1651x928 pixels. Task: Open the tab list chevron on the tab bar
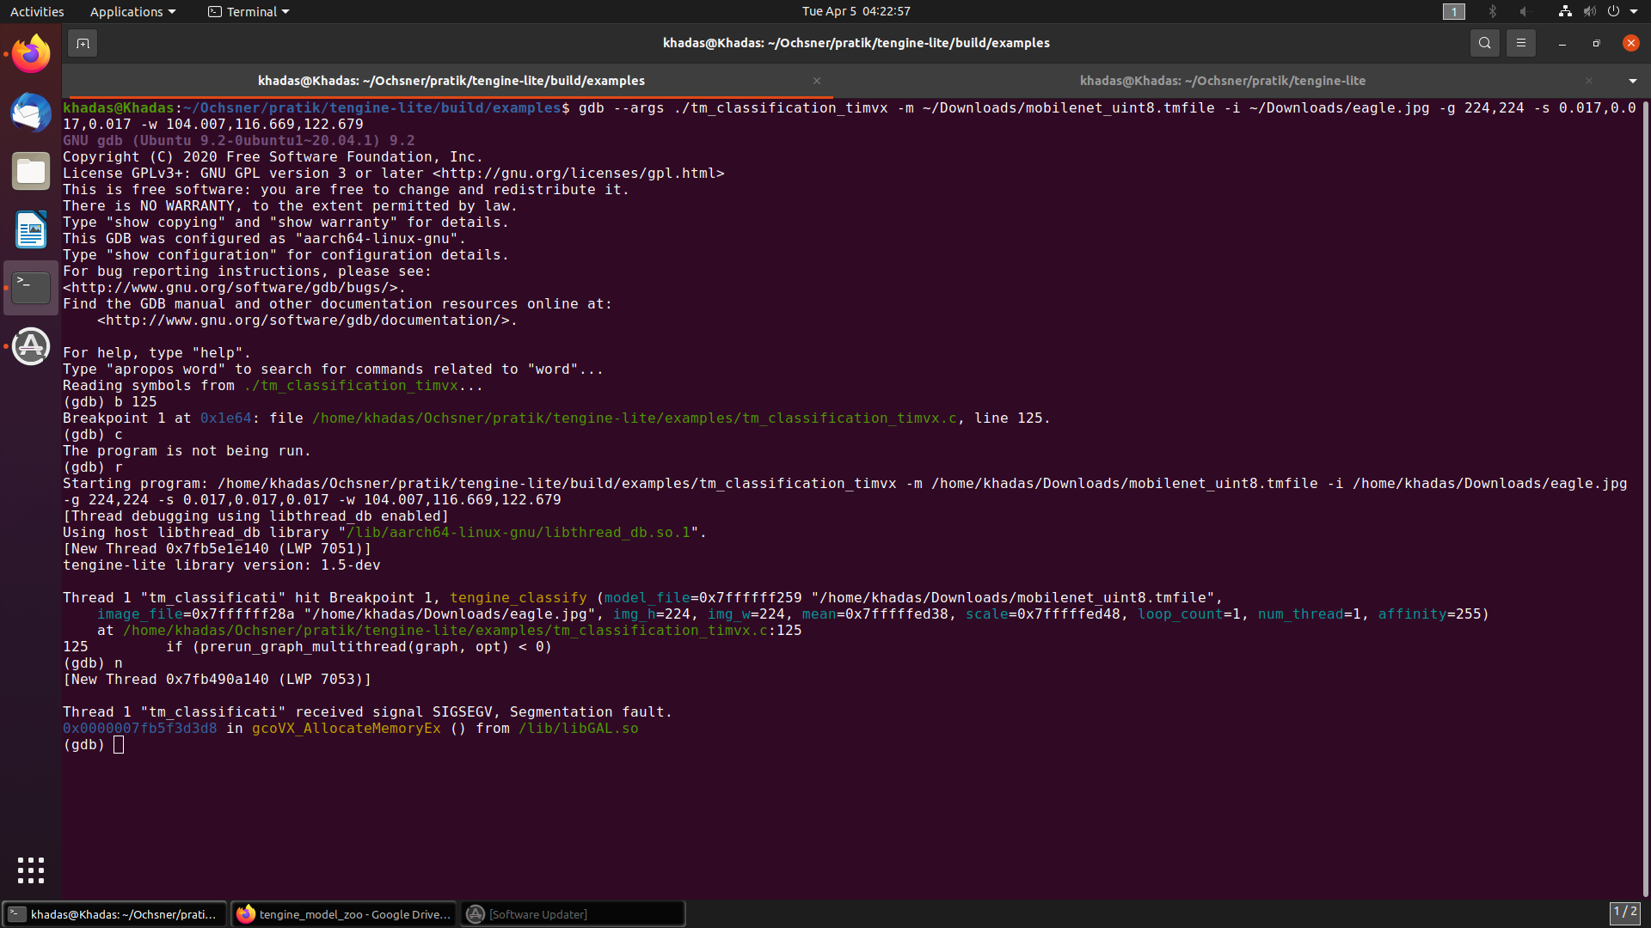[x=1631, y=80]
